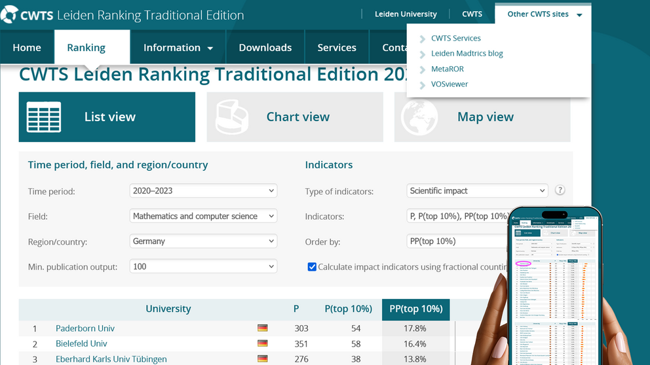The image size is (650, 365).
Task: Switch to Chart view
Action: click(x=295, y=117)
